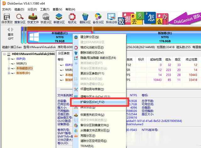Viewport: 201px width, 148px height.
Task: Select the Format (格式化) toolbar icon
Action: point(72,19)
